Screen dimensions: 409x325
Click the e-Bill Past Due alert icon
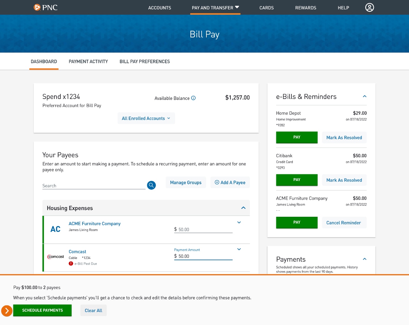pyautogui.click(x=71, y=263)
